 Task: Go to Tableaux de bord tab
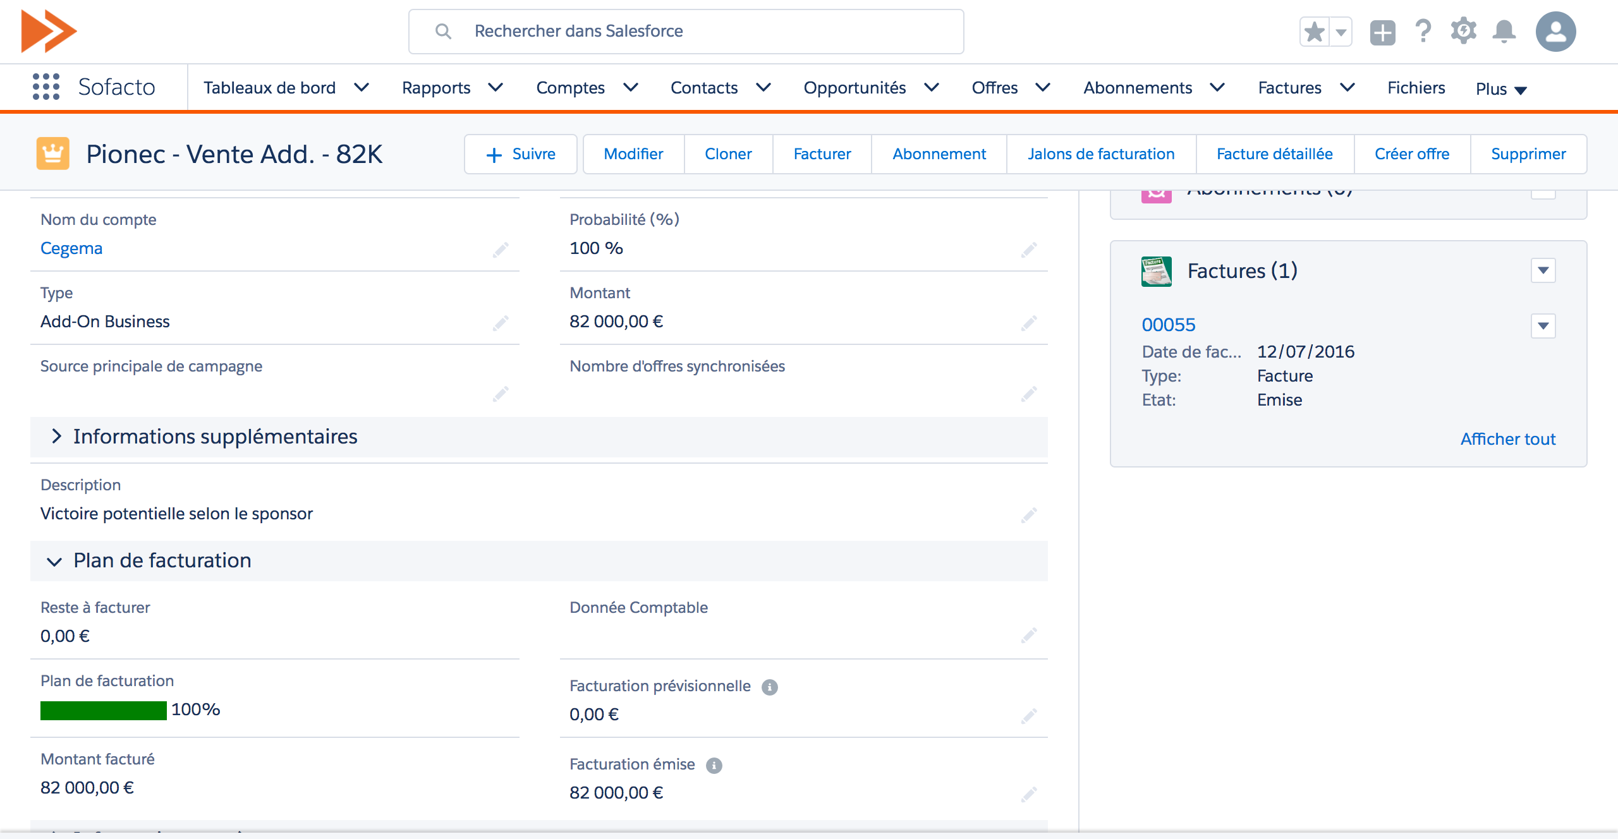270,87
